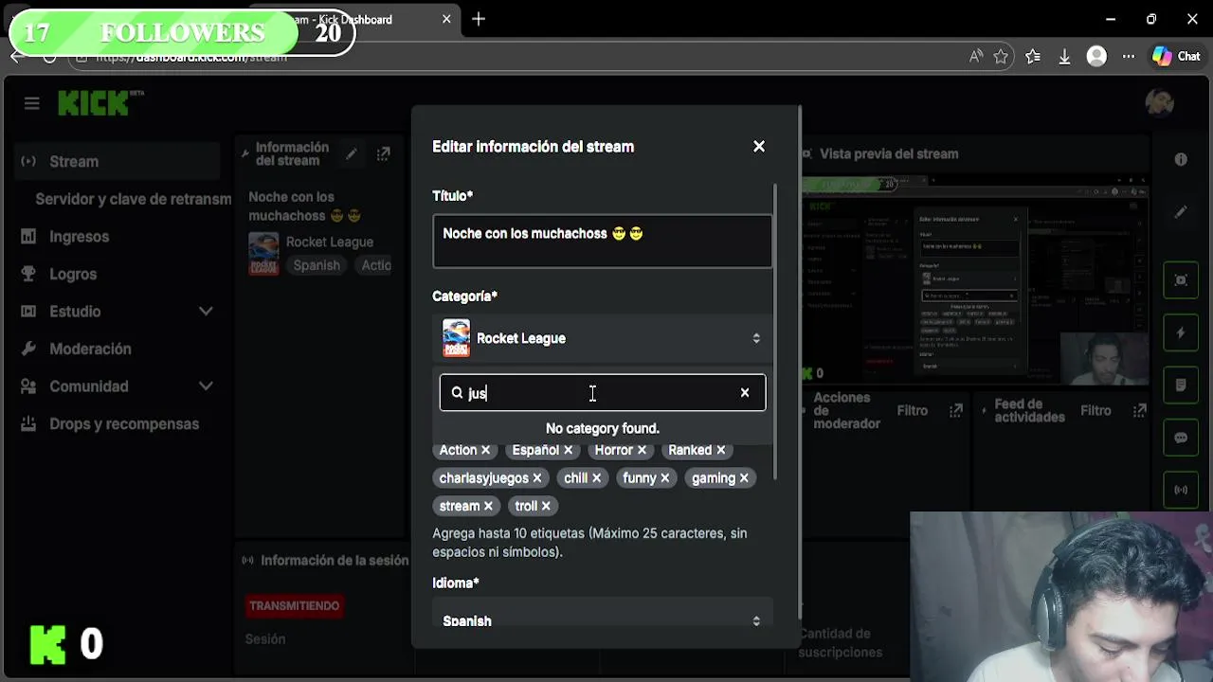Click the lightning bolt icon in right toolbar
Screen dimensions: 1213x682
click(x=1181, y=333)
